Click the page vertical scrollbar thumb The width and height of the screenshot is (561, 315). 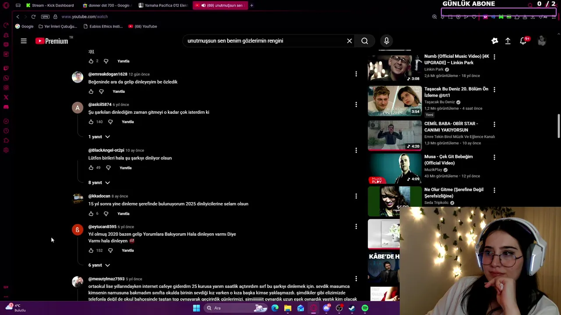pos(558,126)
